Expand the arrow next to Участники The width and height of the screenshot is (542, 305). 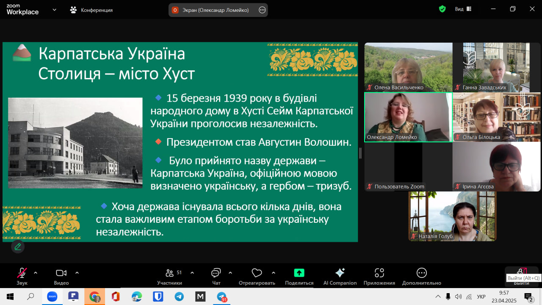(192, 273)
